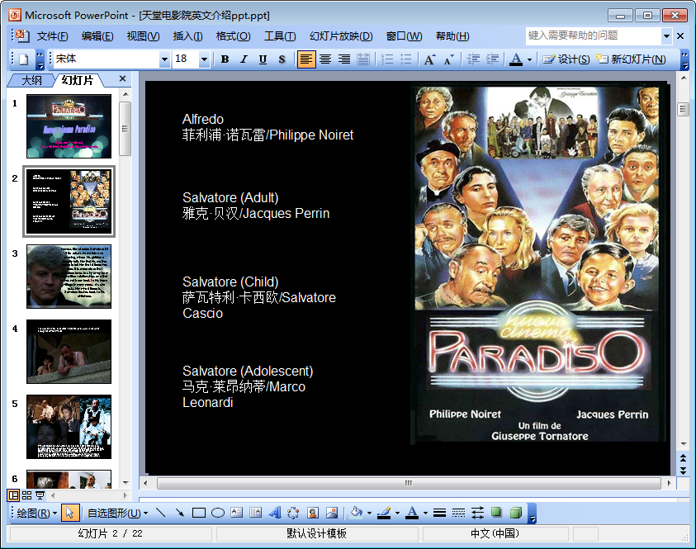Screen dimensions: 696x549
Task: Open the 视图(V) menu
Action: coord(143,36)
